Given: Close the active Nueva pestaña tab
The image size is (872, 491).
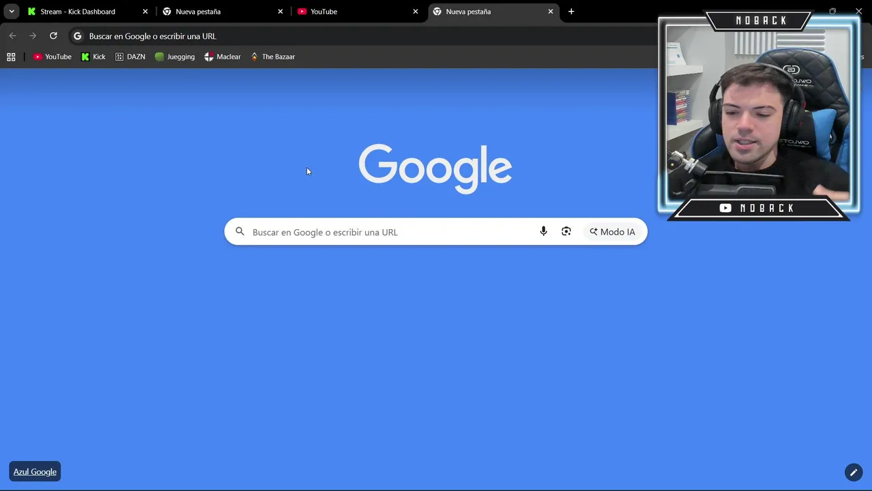Looking at the screenshot, I should pyautogui.click(x=550, y=12).
